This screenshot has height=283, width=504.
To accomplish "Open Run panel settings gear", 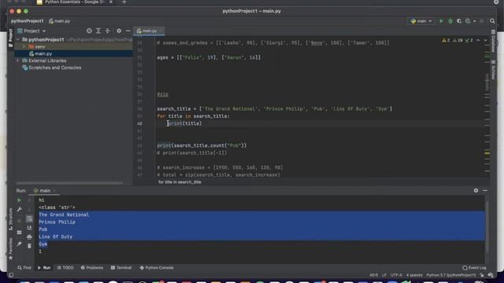I will pyautogui.click(x=476, y=190).
